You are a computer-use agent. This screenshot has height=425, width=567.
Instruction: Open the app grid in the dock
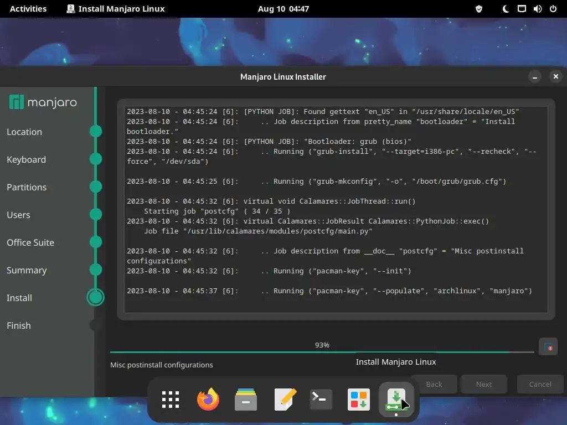pos(171,400)
